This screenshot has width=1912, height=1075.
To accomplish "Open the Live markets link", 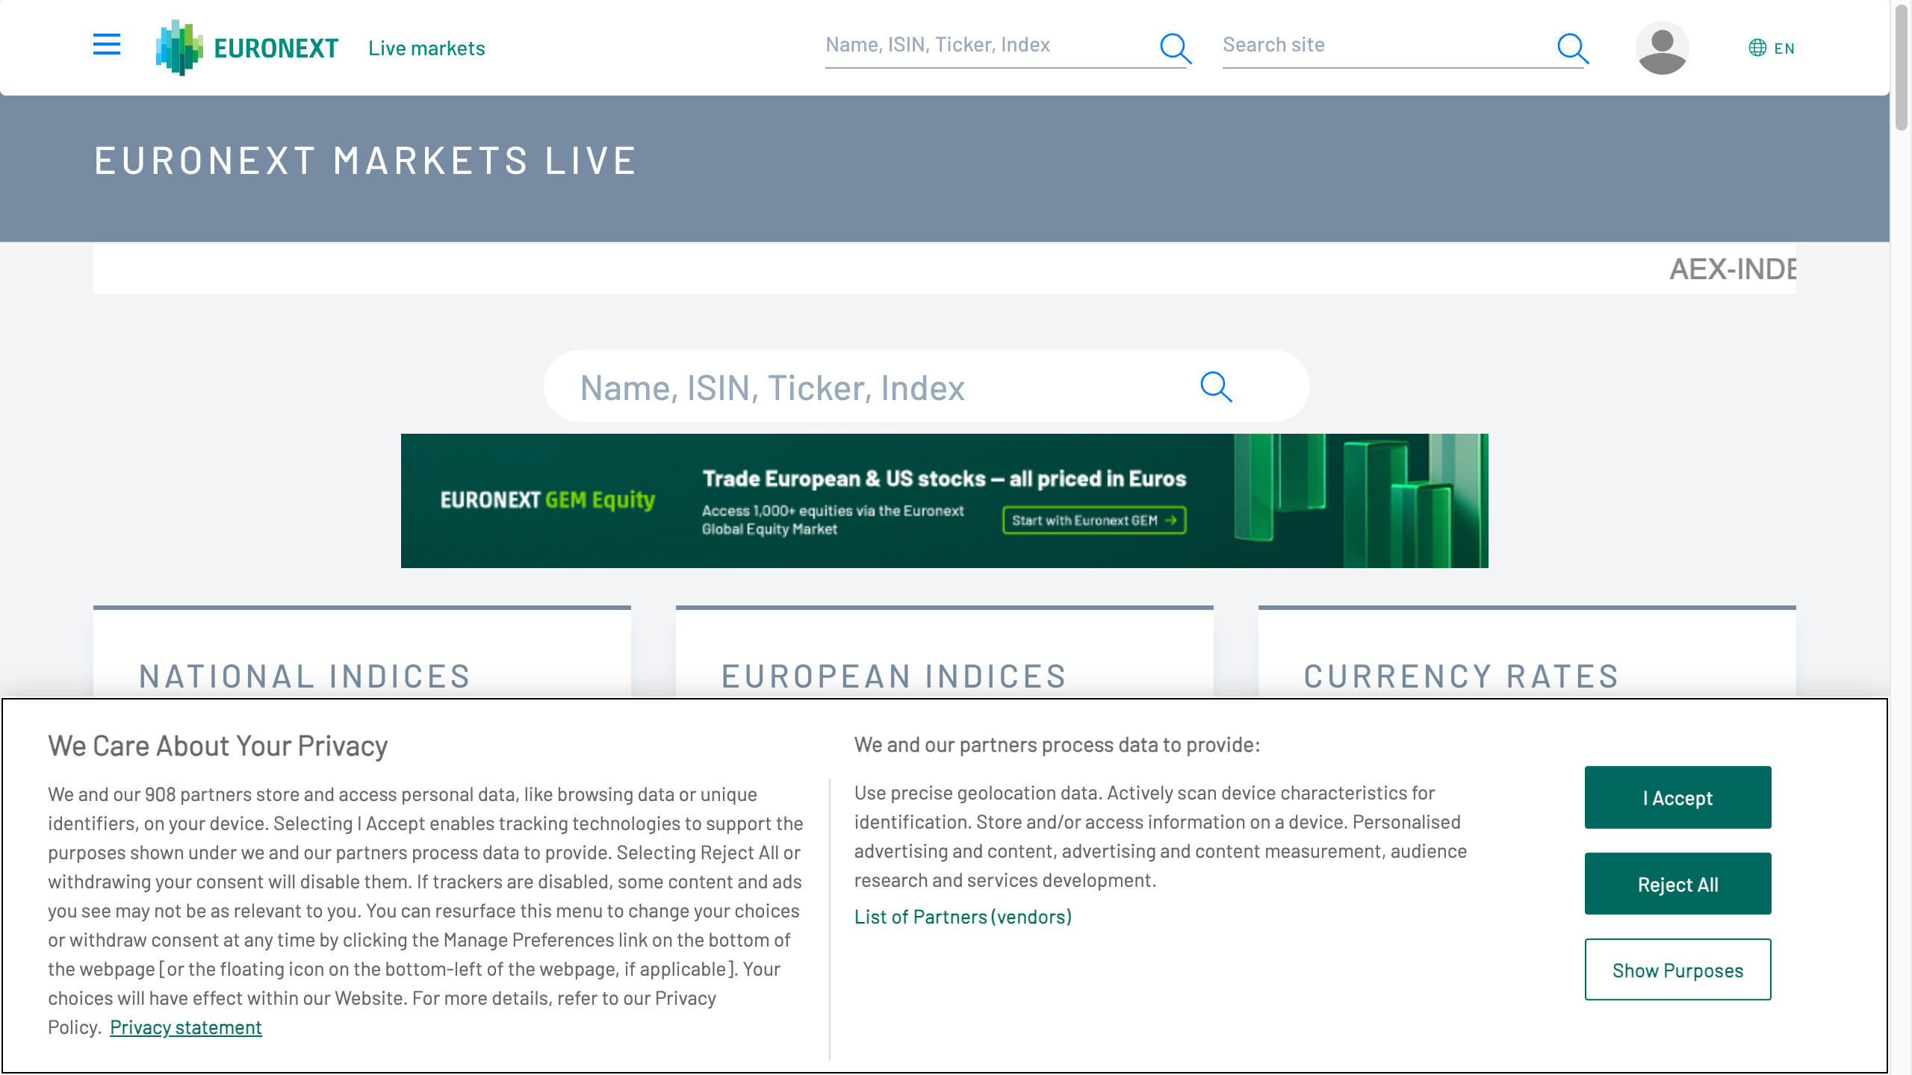I will coord(426,49).
